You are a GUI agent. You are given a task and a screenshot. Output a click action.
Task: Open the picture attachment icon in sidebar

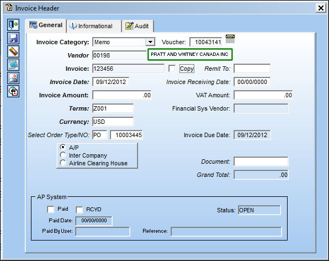click(x=13, y=78)
